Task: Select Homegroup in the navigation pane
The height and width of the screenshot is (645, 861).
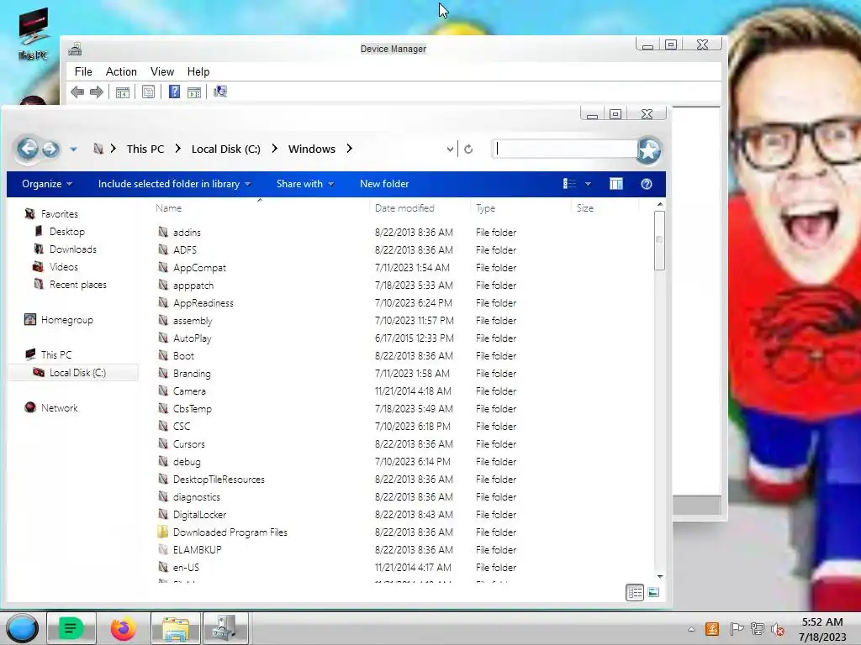Action: coord(67,320)
